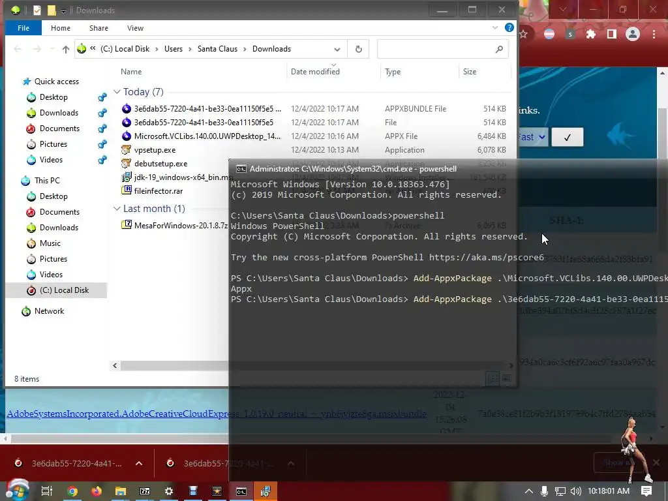Image resolution: width=668 pixels, height=501 pixels.
Task: Select (C:) Local Disk in the navigation pane
Action: [x=64, y=290]
